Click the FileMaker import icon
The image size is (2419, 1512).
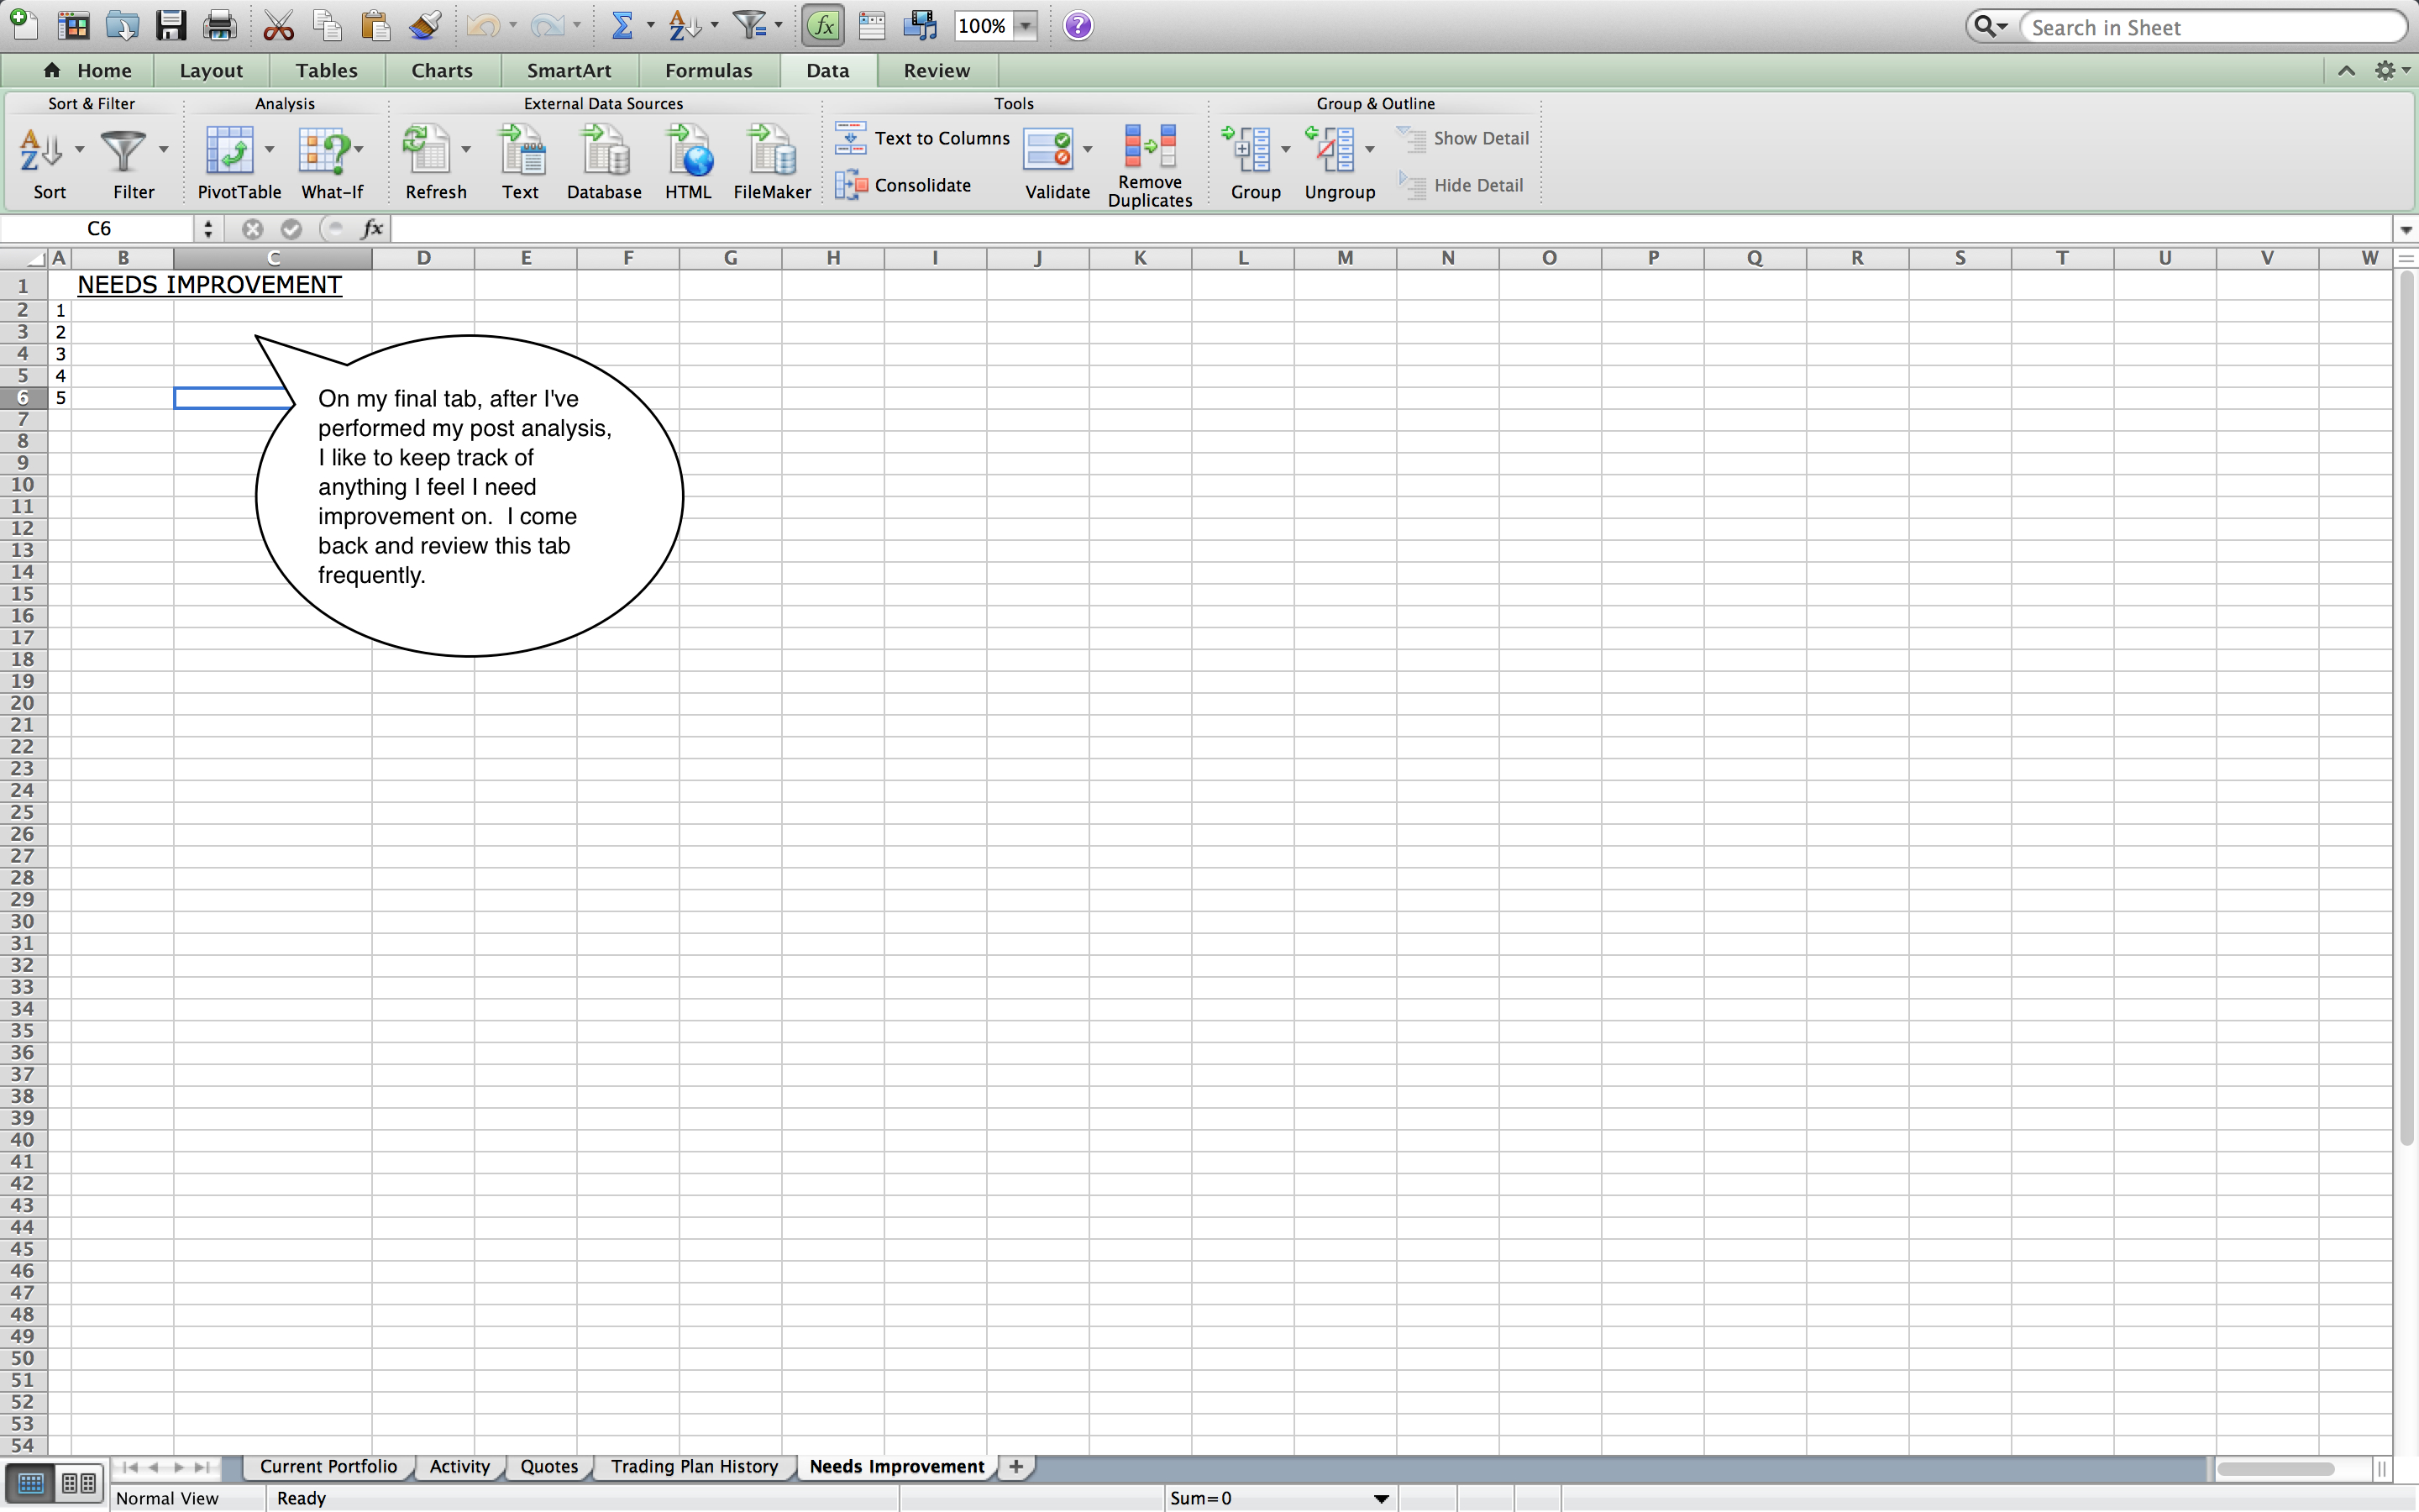772,151
